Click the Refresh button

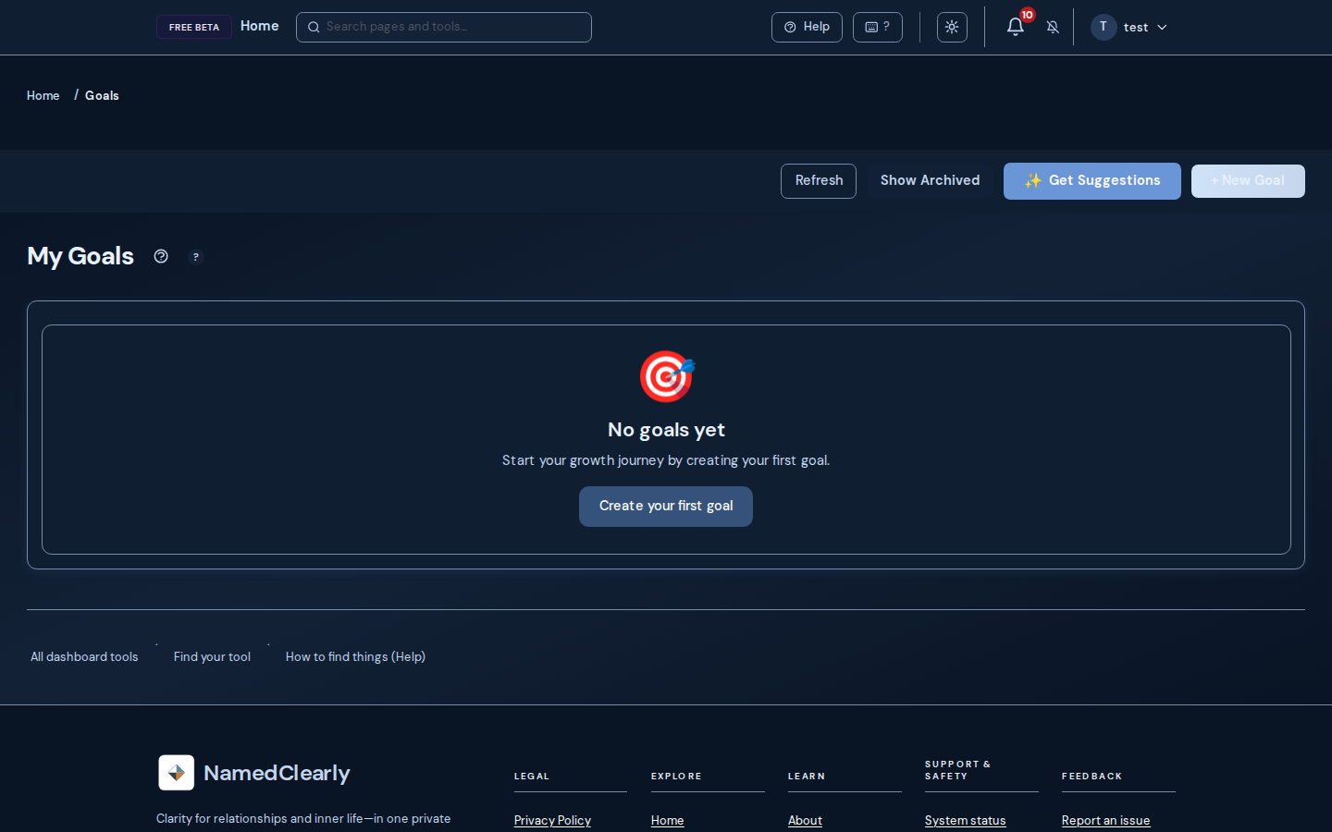tap(819, 181)
